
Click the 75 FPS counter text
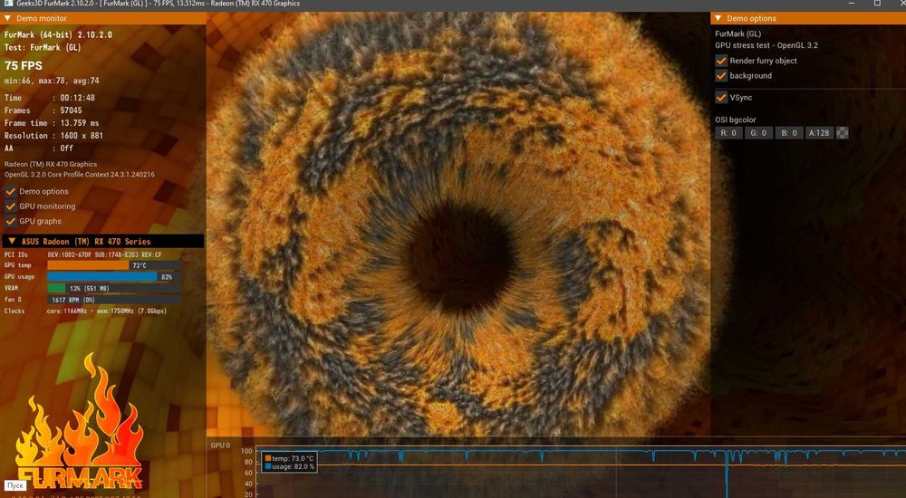24,65
